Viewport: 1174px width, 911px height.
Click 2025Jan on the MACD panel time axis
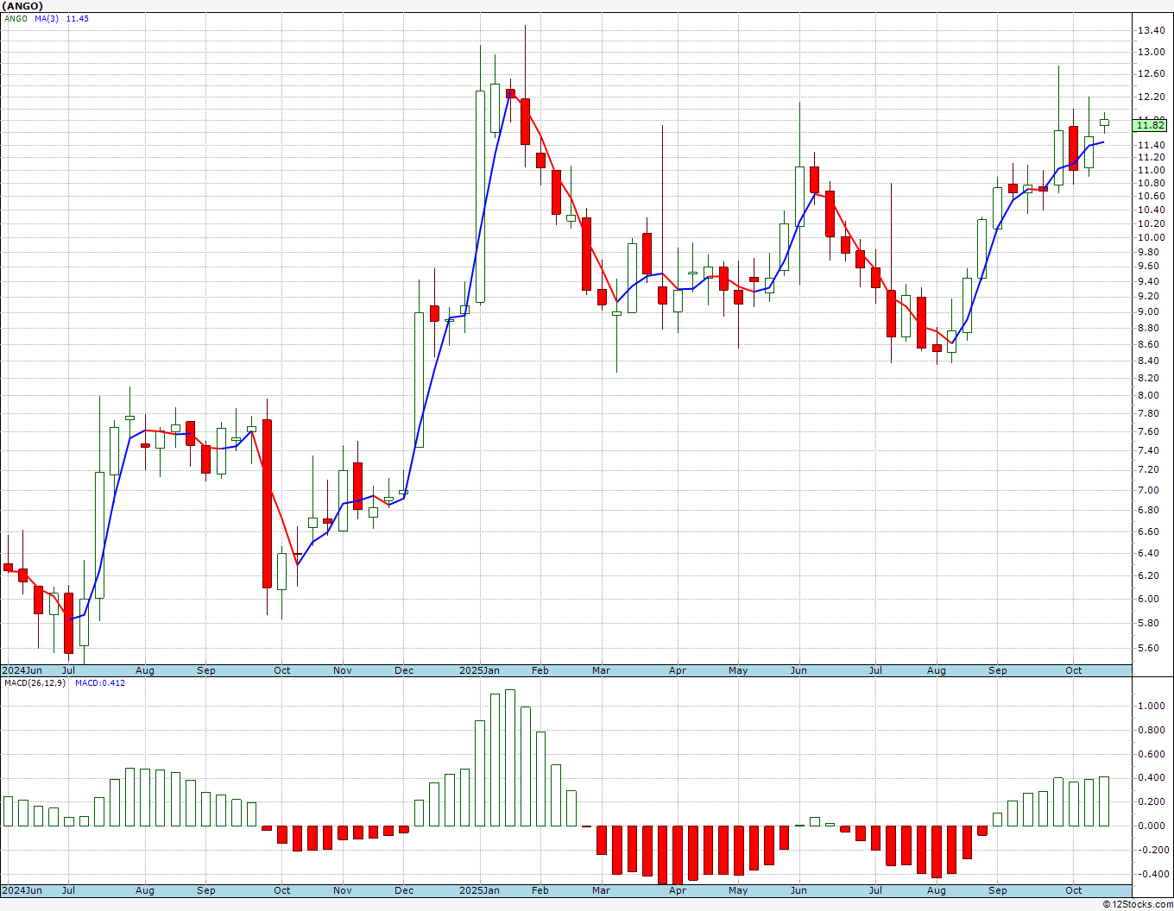point(479,890)
